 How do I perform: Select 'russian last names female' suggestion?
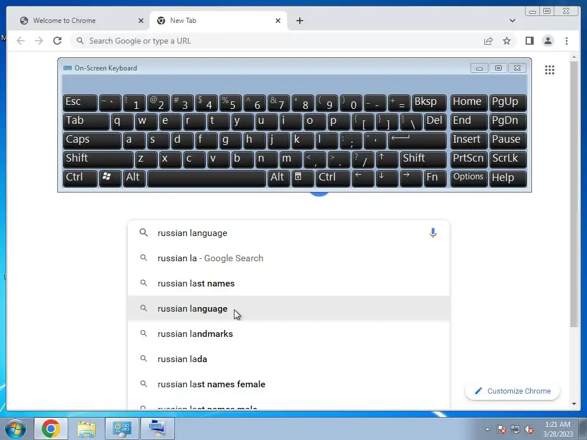pyautogui.click(x=288, y=384)
